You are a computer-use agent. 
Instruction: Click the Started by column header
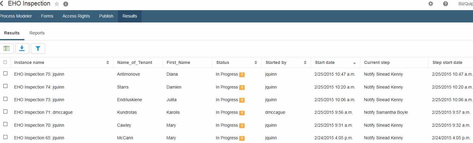tap(276, 62)
